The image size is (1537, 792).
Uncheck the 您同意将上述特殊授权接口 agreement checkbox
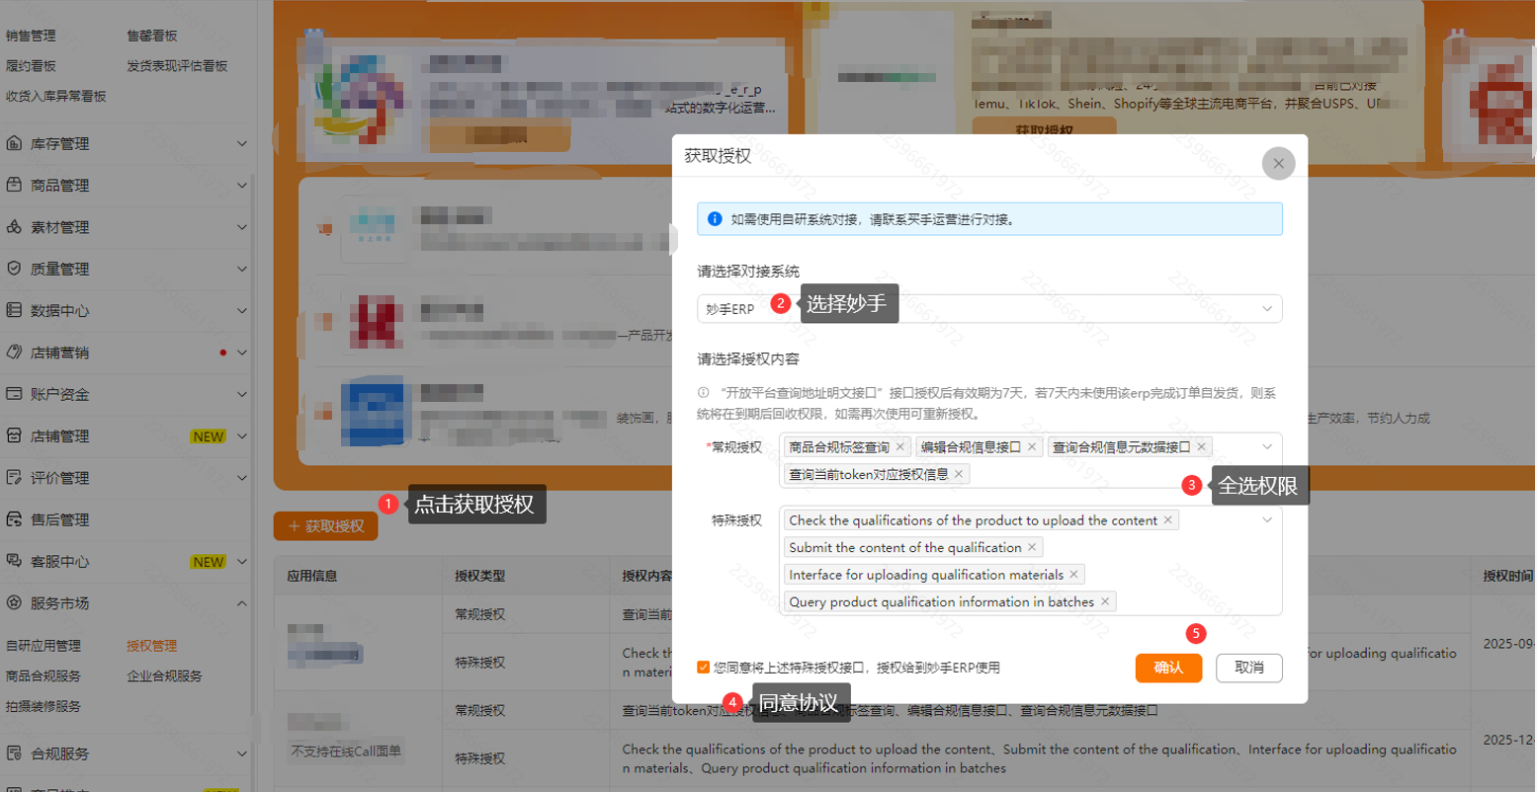[703, 668]
